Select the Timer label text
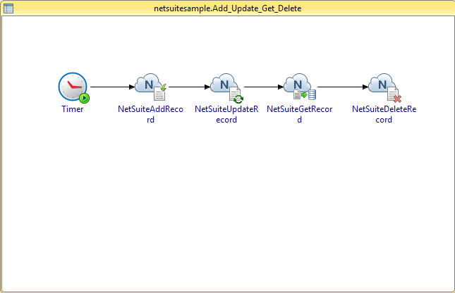Screen dimensions: 455x293 coord(72,110)
